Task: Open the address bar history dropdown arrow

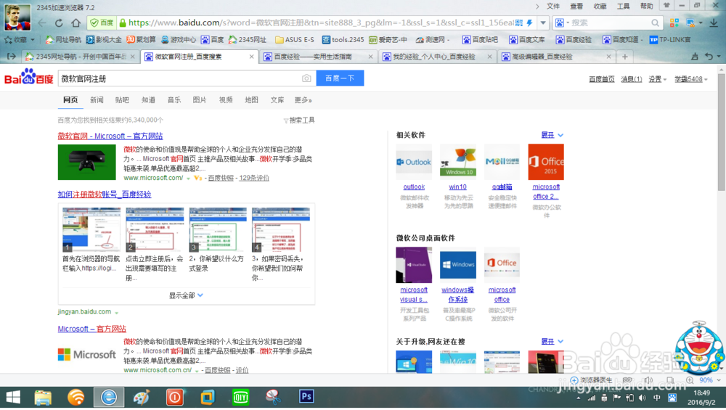Action: coord(543,22)
